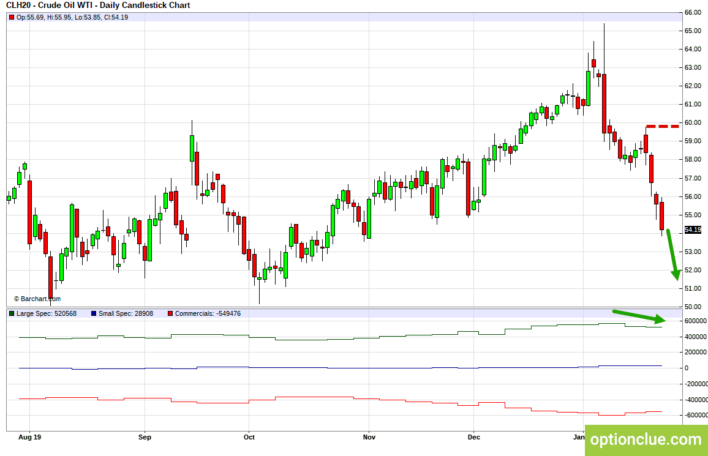The height and width of the screenshot is (456, 708).
Task: Click the 400000 COT axis label
Action: 695,337
